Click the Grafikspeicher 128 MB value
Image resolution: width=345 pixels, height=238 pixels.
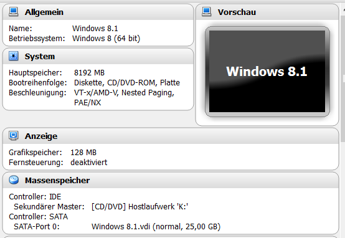[83, 153]
